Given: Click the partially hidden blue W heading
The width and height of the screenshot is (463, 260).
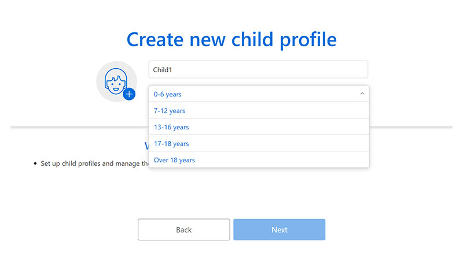Looking at the screenshot, I should 146,146.
